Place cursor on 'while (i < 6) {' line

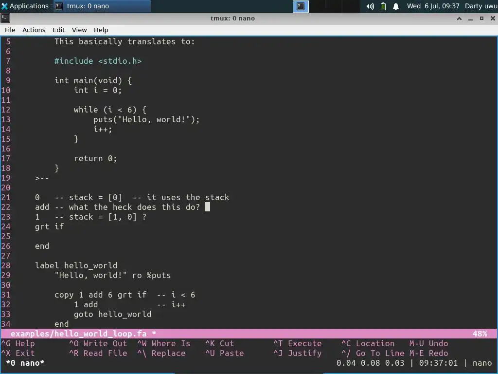[x=110, y=110]
